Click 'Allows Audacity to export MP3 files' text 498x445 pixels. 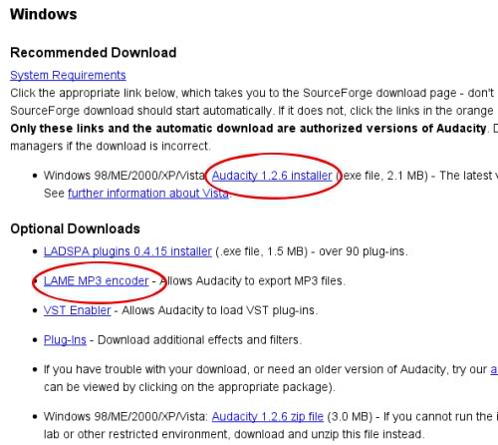(252, 281)
